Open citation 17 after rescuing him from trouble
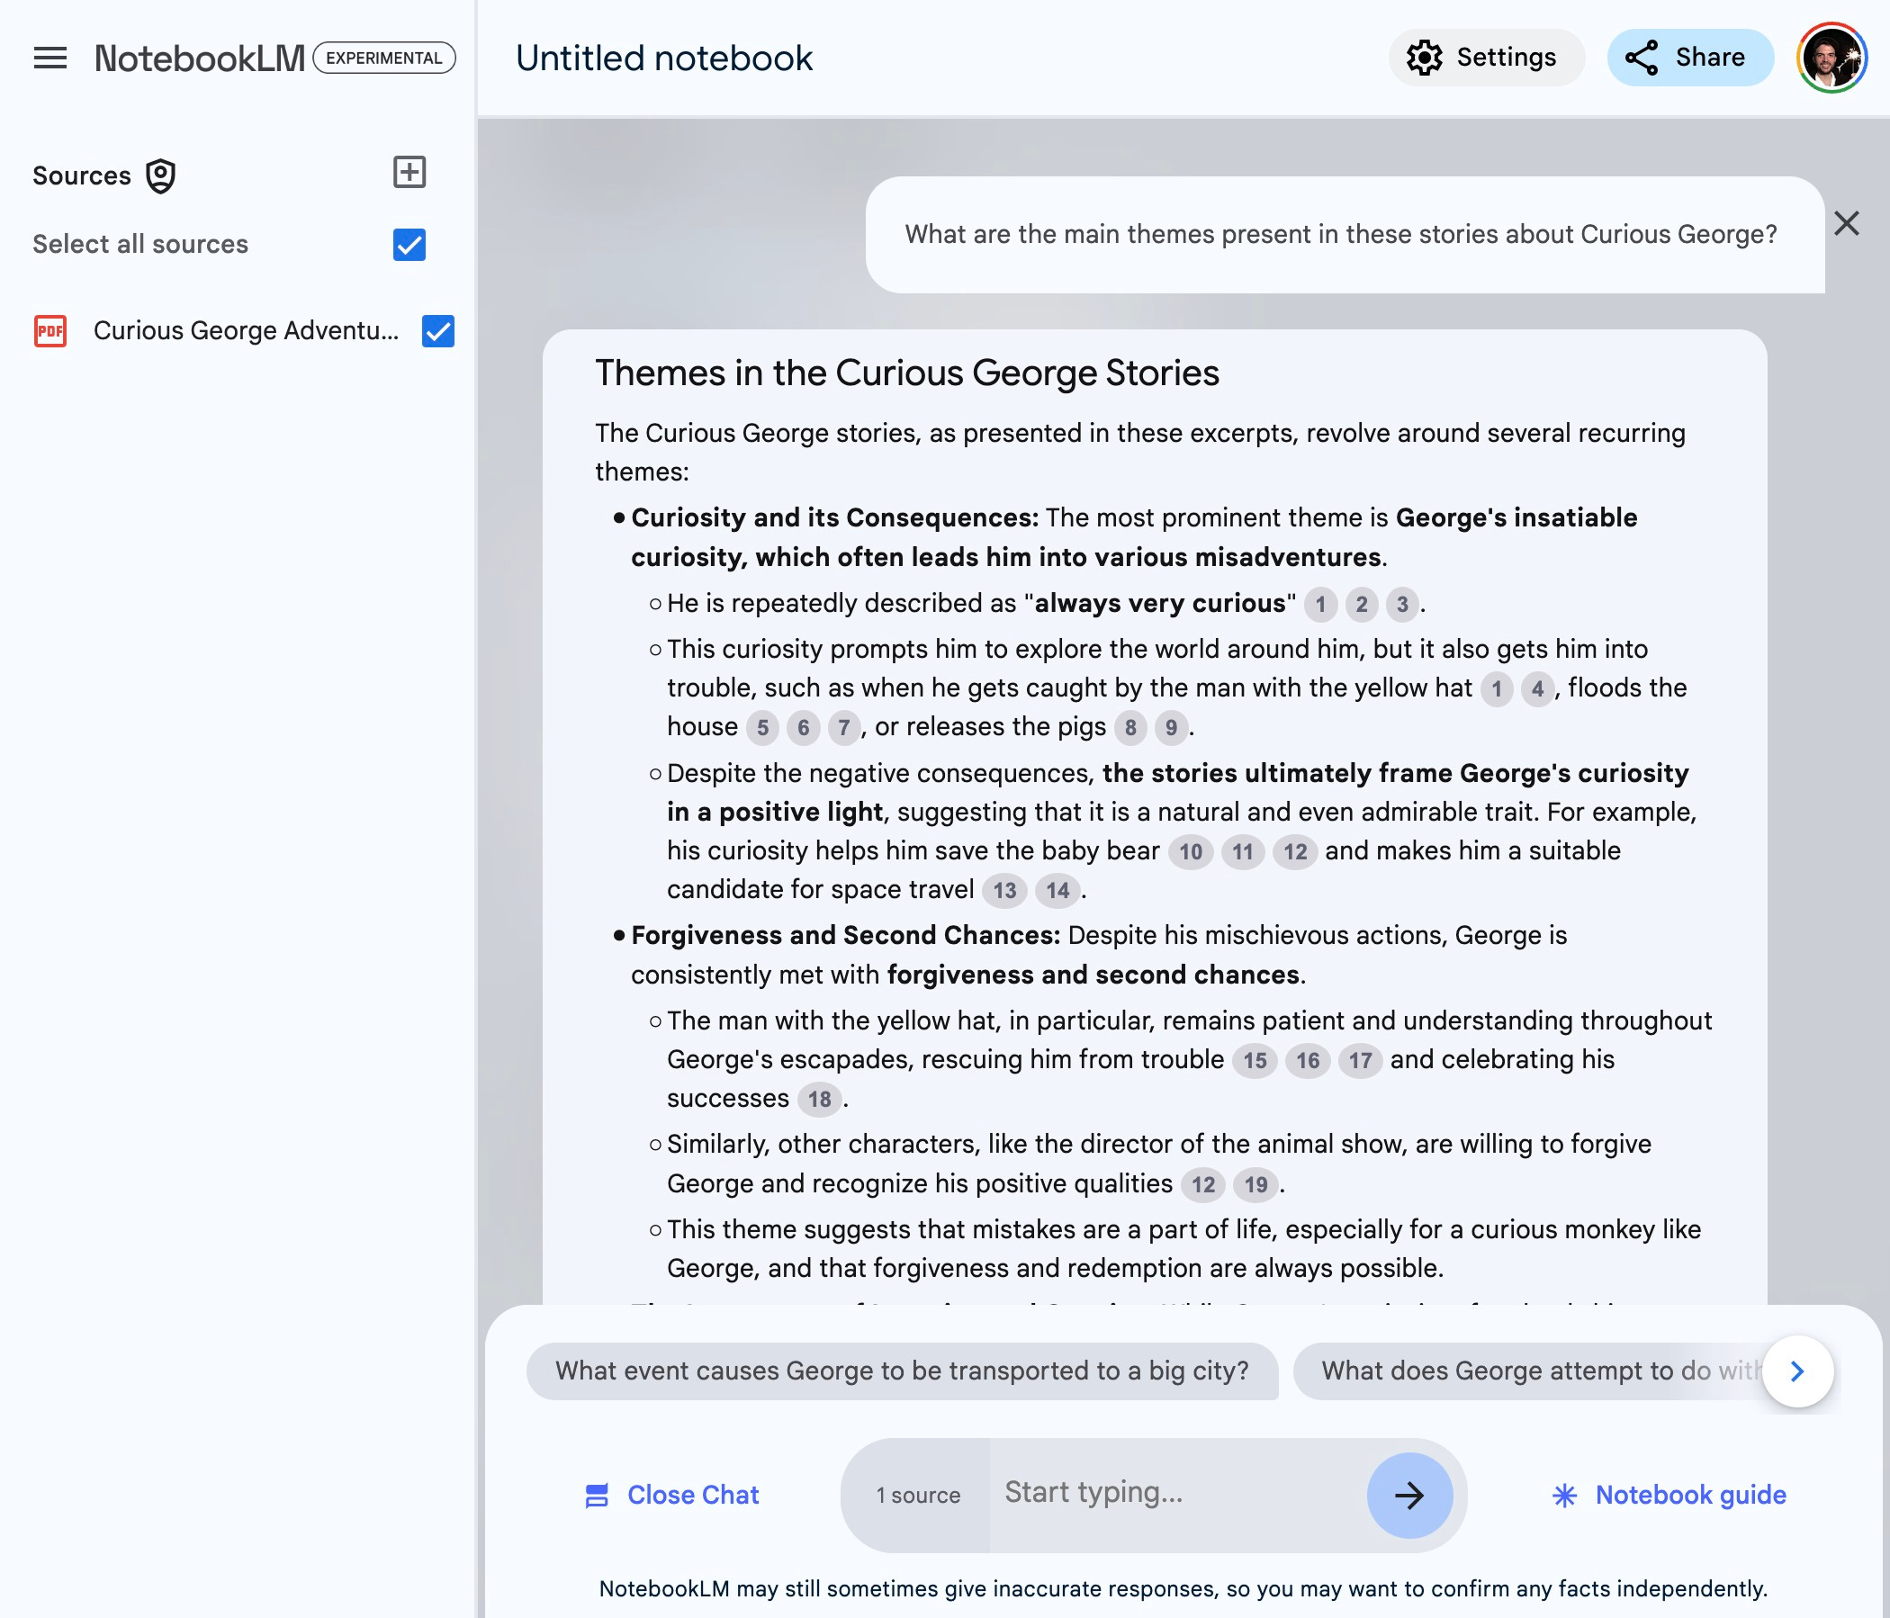This screenshot has width=1890, height=1618. pyautogui.click(x=1360, y=1061)
